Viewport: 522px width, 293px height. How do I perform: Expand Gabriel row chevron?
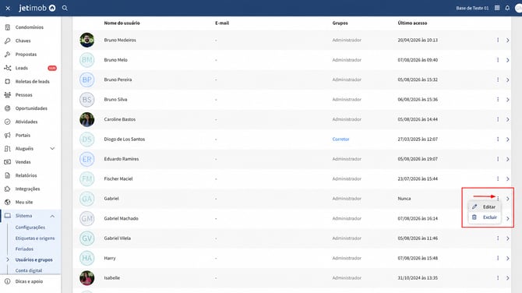click(508, 199)
